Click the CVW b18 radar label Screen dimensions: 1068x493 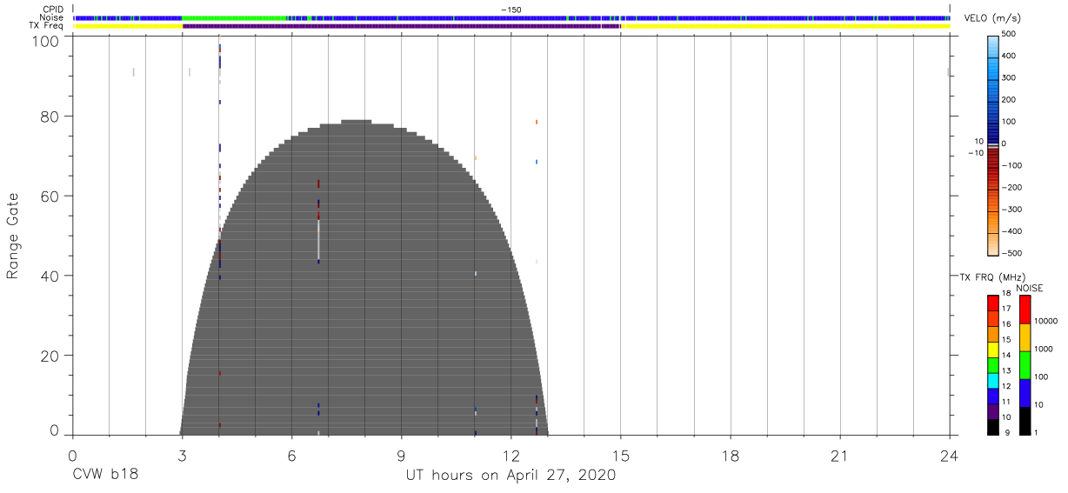pyautogui.click(x=105, y=476)
